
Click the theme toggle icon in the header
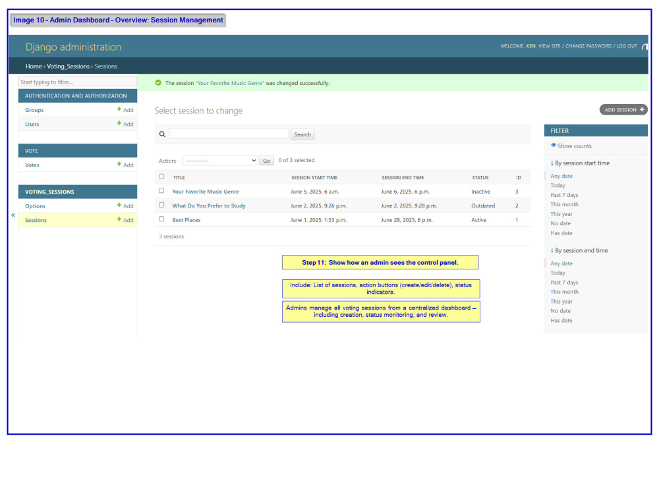pos(645,47)
